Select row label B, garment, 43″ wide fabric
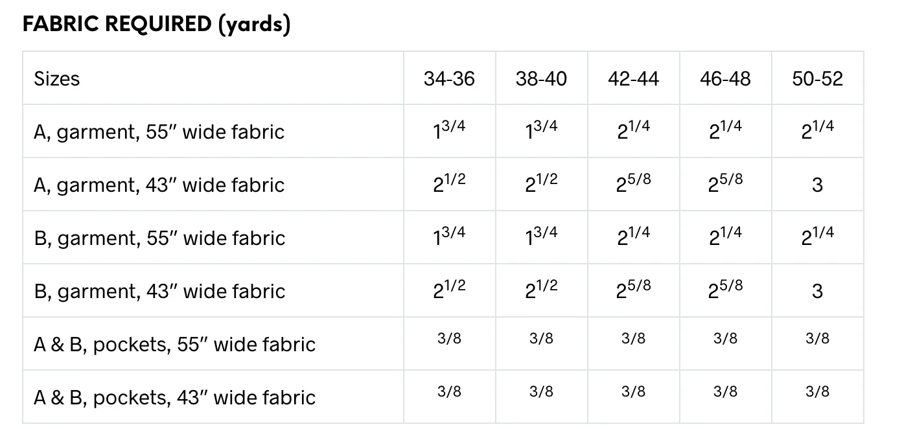Screen dimensions: 902x429 tap(159, 292)
